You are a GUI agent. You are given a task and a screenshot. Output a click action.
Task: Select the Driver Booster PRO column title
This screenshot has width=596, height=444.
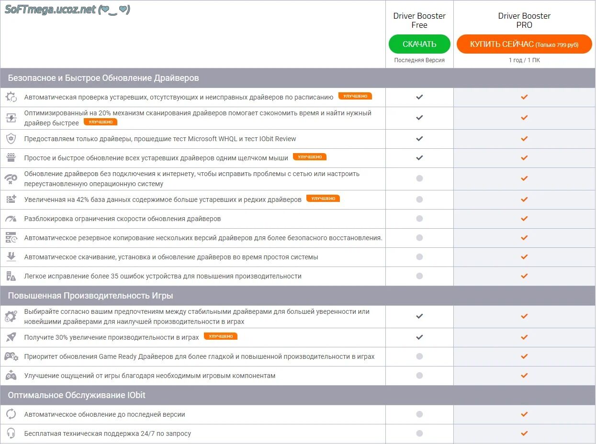(524, 20)
